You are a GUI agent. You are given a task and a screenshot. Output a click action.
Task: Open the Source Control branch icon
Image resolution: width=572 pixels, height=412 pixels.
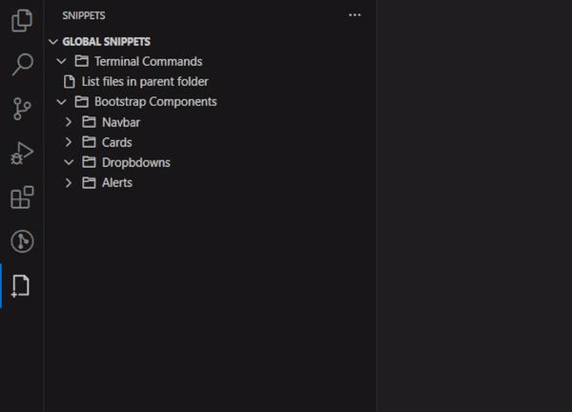coord(22,109)
